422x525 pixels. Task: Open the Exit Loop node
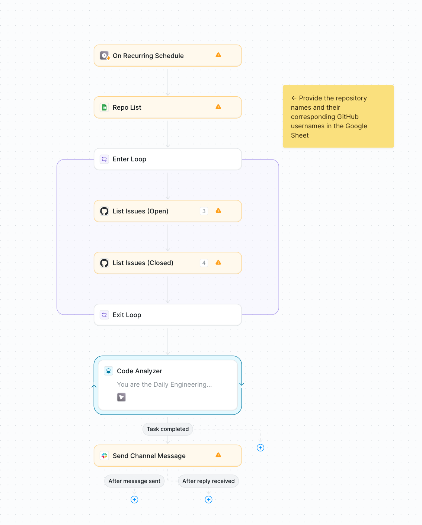click(168, 315)
